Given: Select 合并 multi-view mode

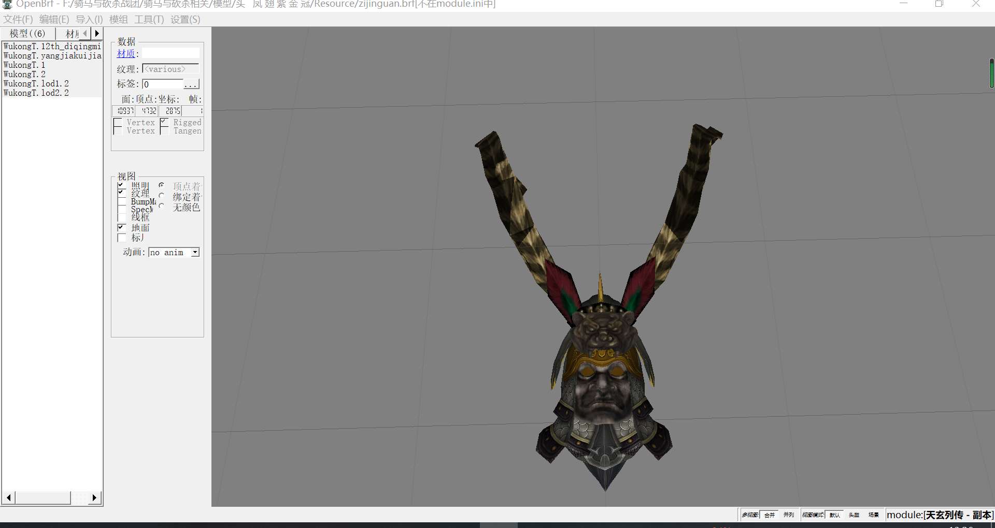Looking at the screenshot, I should pyautogui.click(x=769, y=515).
